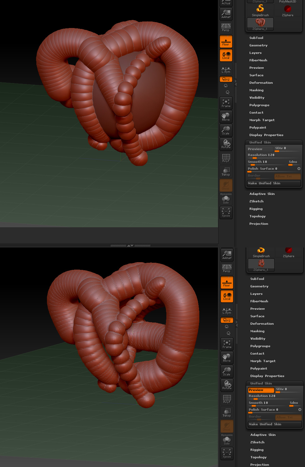Viewport: 305px width, 467px height.
Task: Click Y rotation axis icon in upper screenshot
Action: tap(226, 86)
